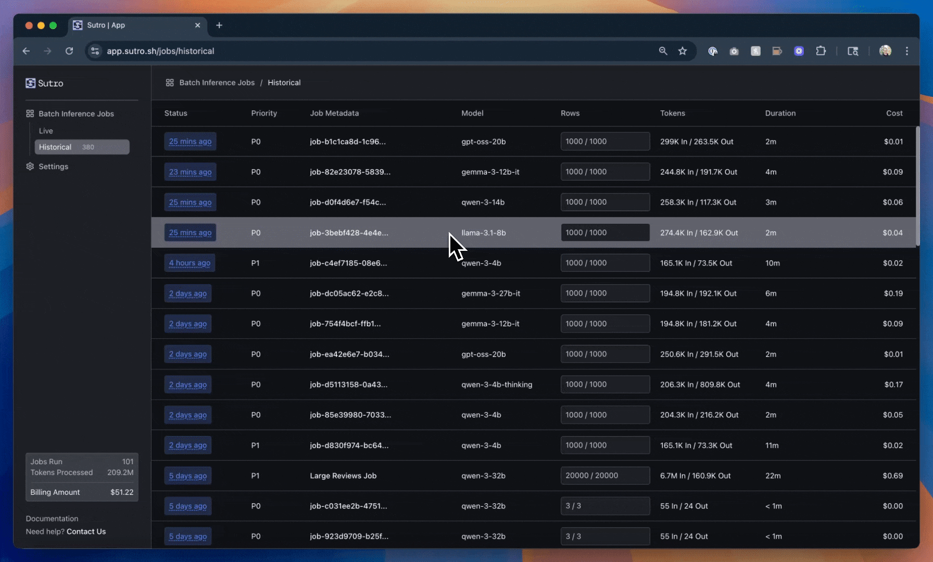Click the Contact Us link
Image resolution: width=933 pixels, height=562 pixels.
[x=86, y=532]
